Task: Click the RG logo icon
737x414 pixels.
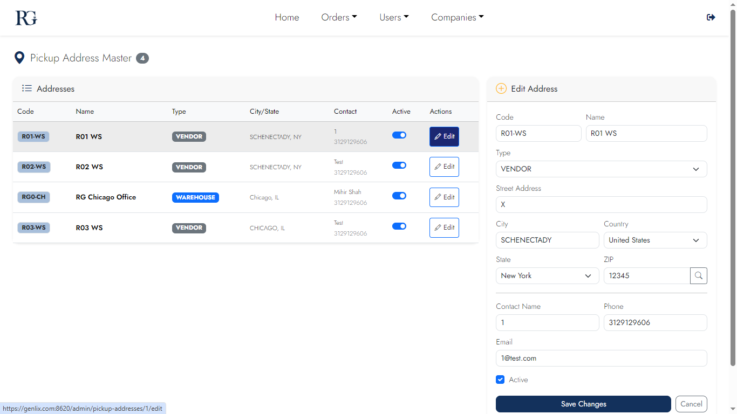Action: click(x=26, y=18)
